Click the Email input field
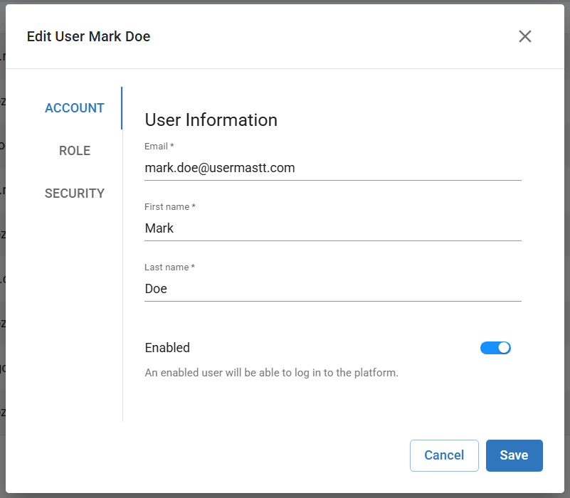The height and width of the screenshot is (498, 570). point(333,168)
